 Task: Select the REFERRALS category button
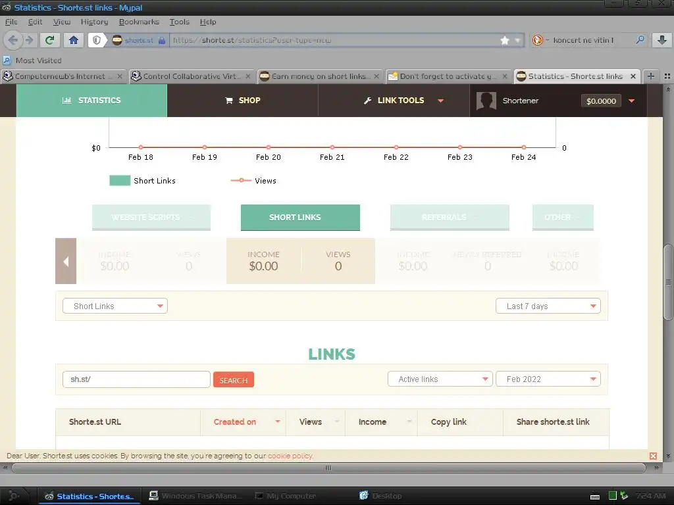pyautogui.click(x=450, y=217)
